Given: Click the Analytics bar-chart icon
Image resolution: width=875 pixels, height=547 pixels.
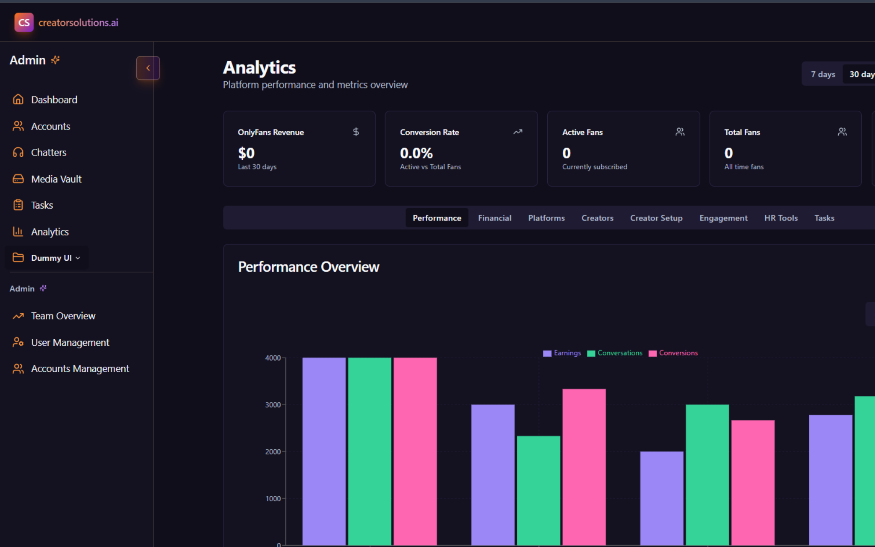Looking at the screenshot, I should [18, 231].
